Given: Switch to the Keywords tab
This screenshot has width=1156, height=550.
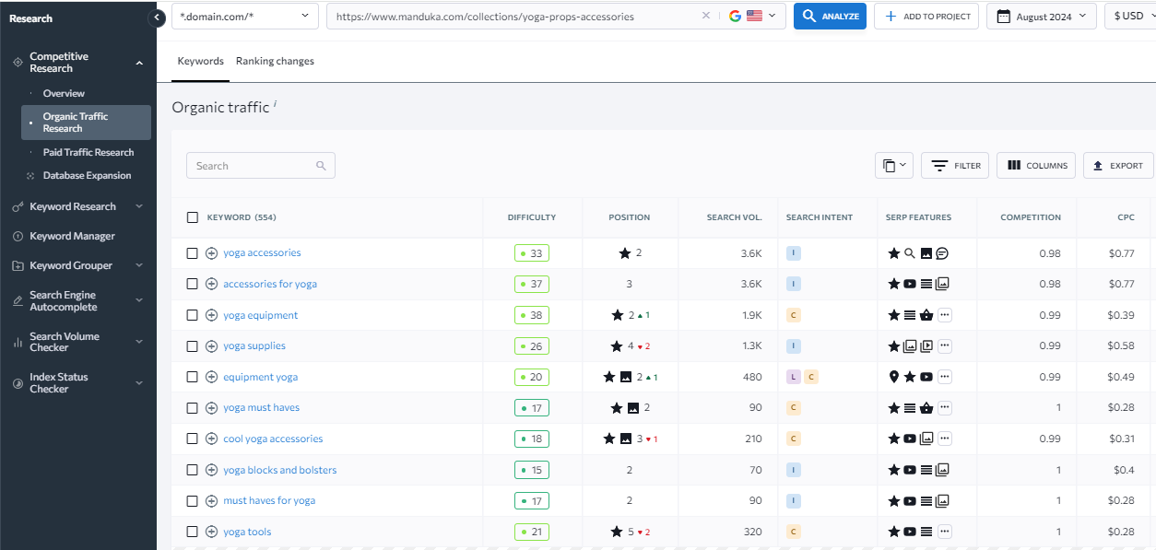Looking at the screenshot, I should point(201,61).
